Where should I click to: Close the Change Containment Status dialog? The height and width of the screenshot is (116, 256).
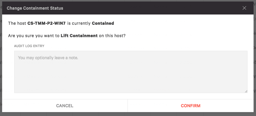[244, 8]
